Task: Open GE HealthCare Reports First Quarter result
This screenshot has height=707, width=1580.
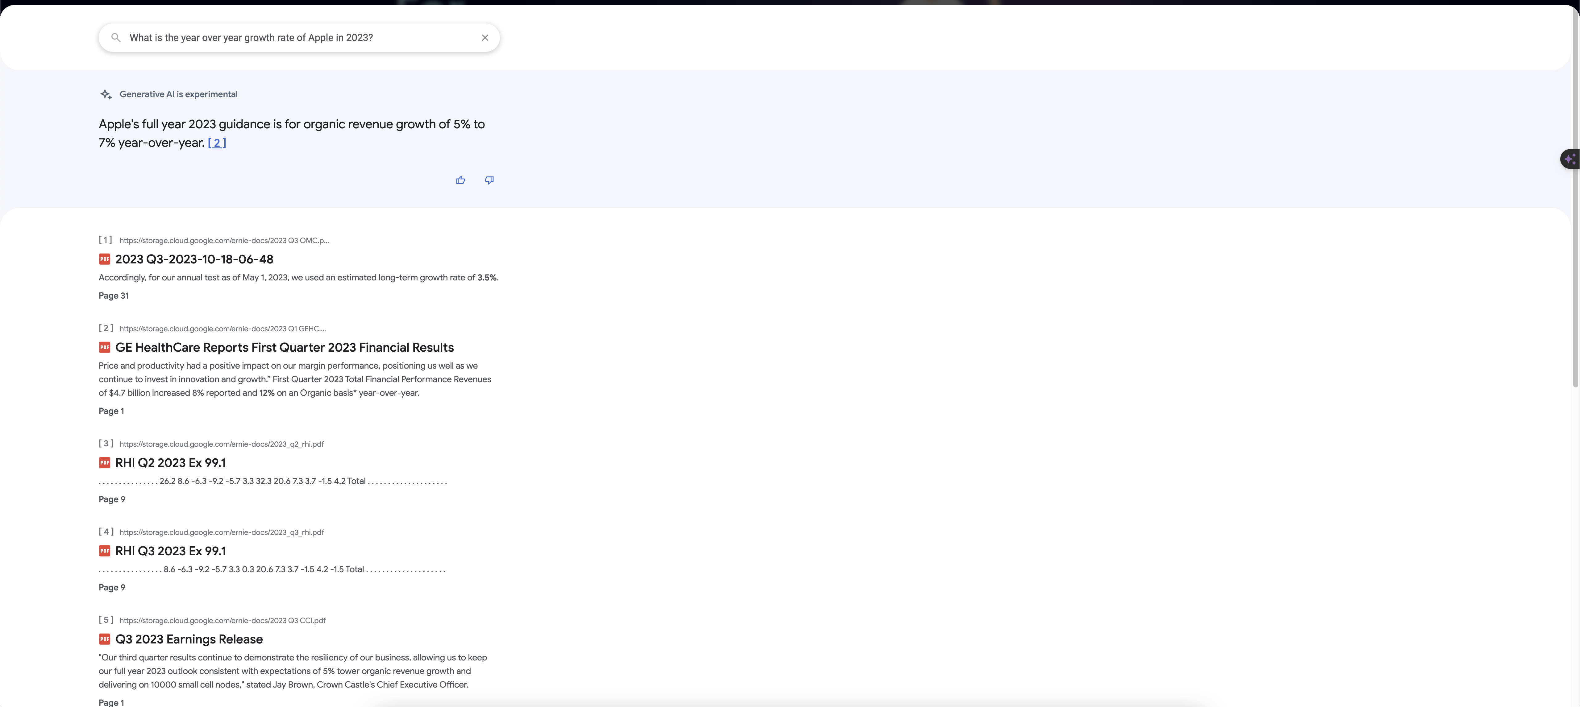Action: point(284,348)
